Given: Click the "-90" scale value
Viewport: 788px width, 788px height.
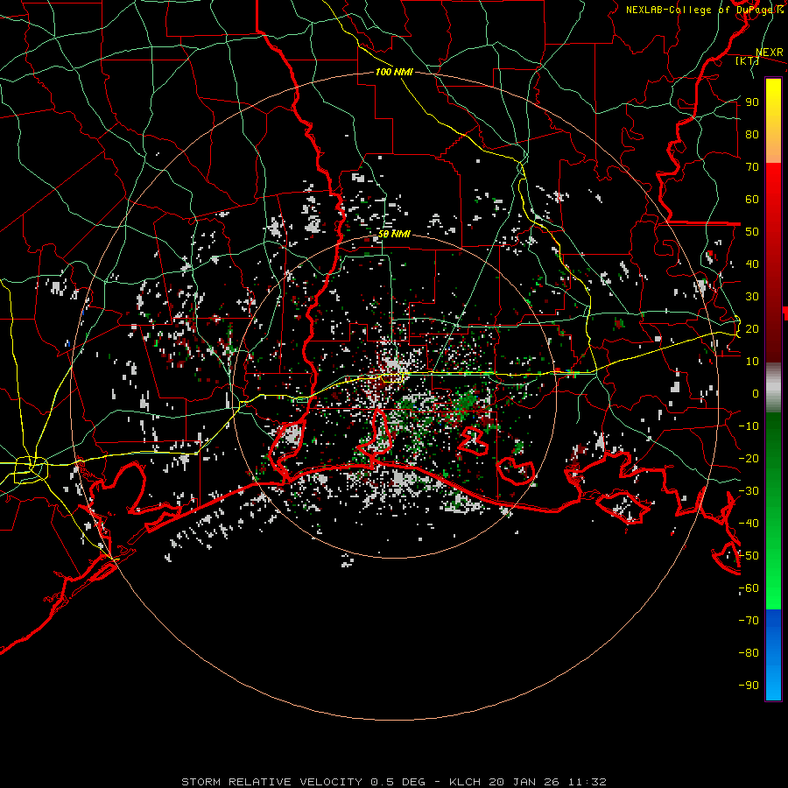Looking at the screenshot, I should click(749, 686).
